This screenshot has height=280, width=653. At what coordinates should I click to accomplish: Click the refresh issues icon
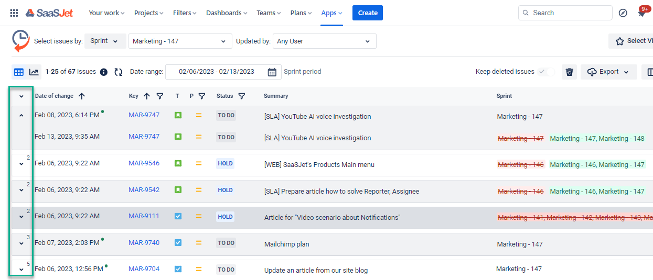[118, 72]
